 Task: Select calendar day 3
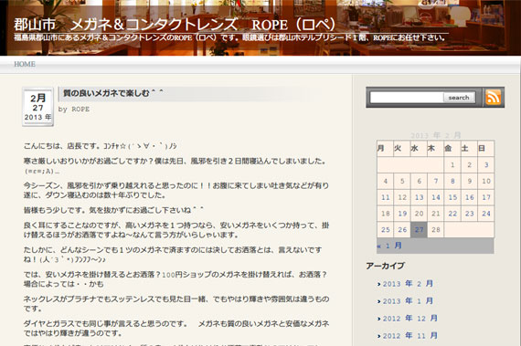pos(486,165)
